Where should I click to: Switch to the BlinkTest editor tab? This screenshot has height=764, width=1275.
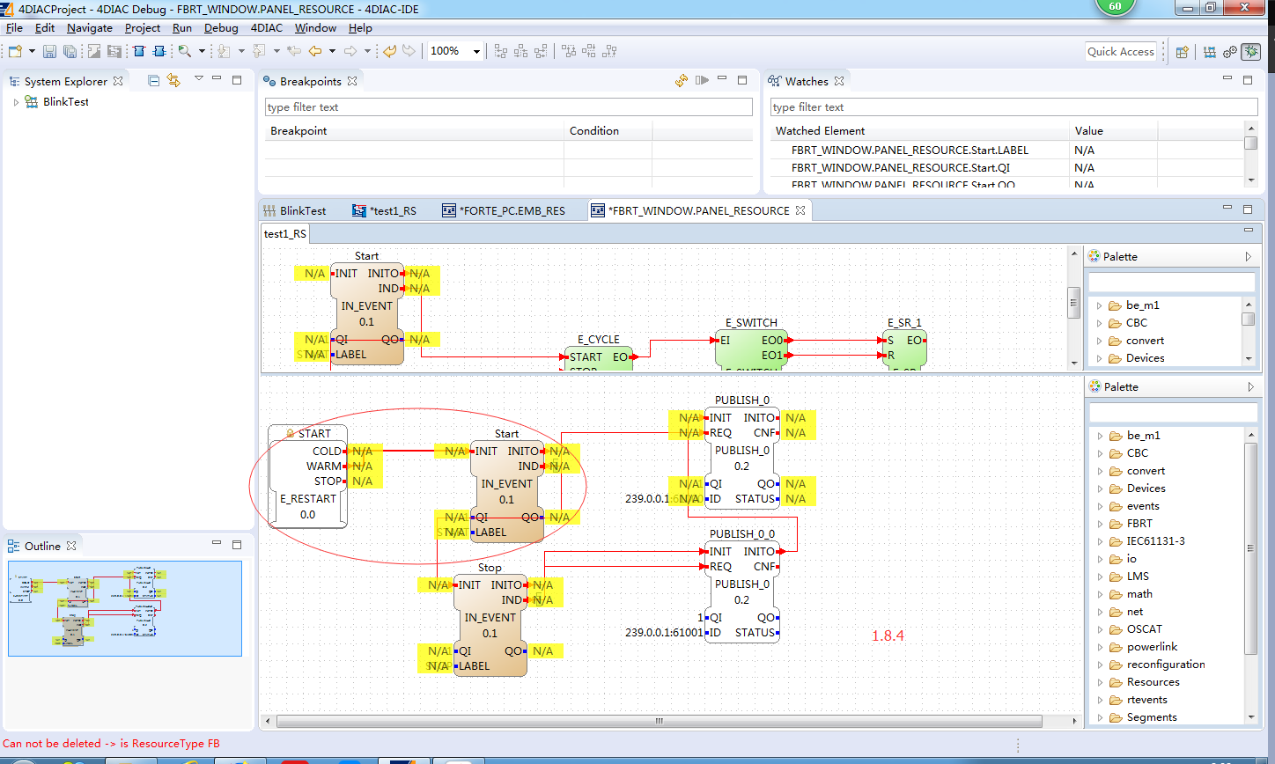click(x=295, y=210)
